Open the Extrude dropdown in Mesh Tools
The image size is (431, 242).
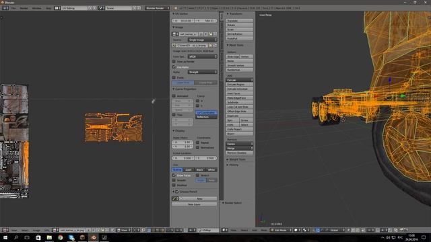[x=240, y=80]
